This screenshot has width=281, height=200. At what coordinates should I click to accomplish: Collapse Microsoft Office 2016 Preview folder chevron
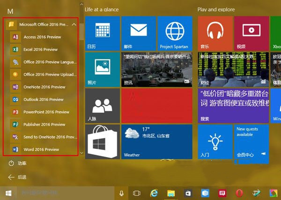[x=74, y=24]
